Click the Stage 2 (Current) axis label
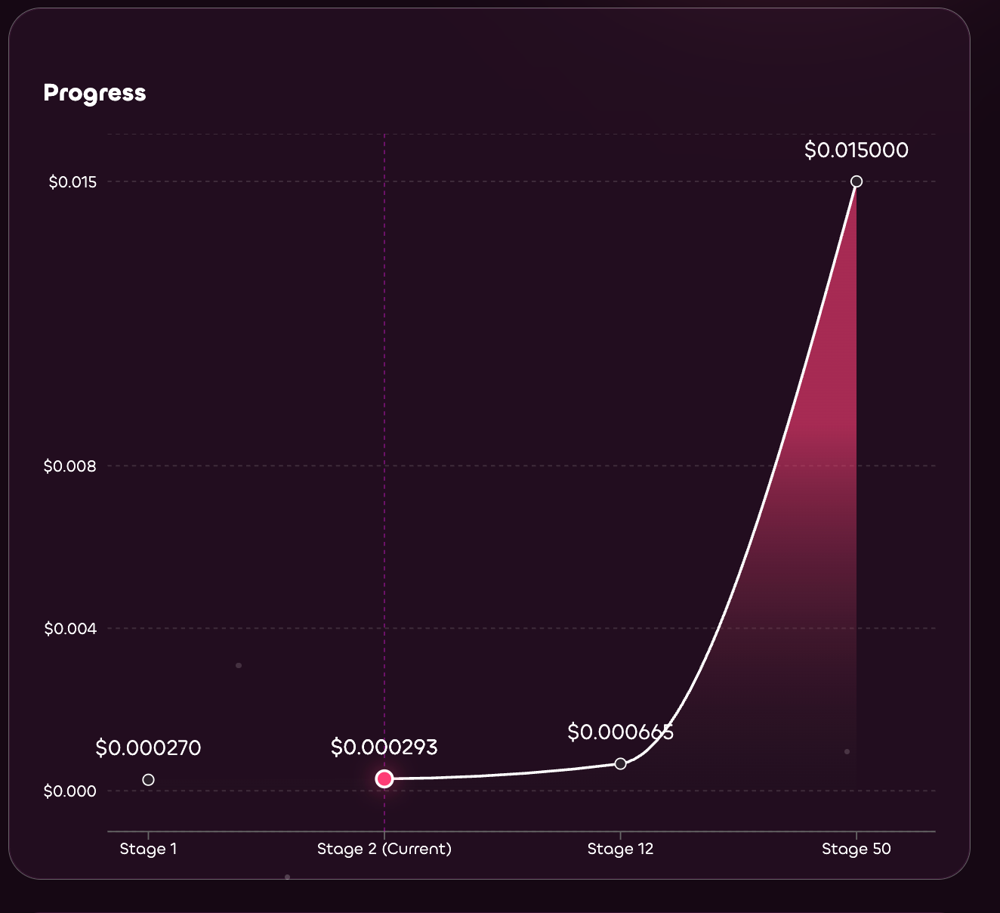Screen dimensions: 1000x913 coord(384,849)
